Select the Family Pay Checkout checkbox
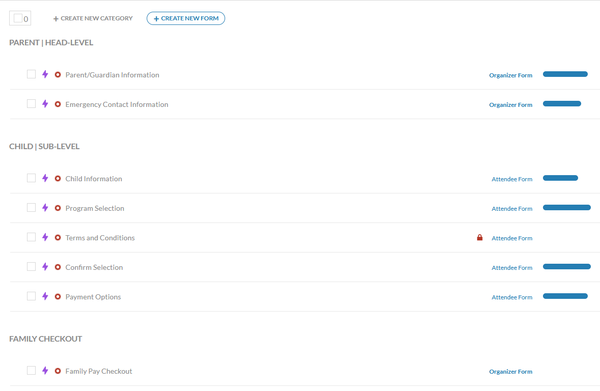The height and width of the screenshot is (391, 600). (32, 371)
